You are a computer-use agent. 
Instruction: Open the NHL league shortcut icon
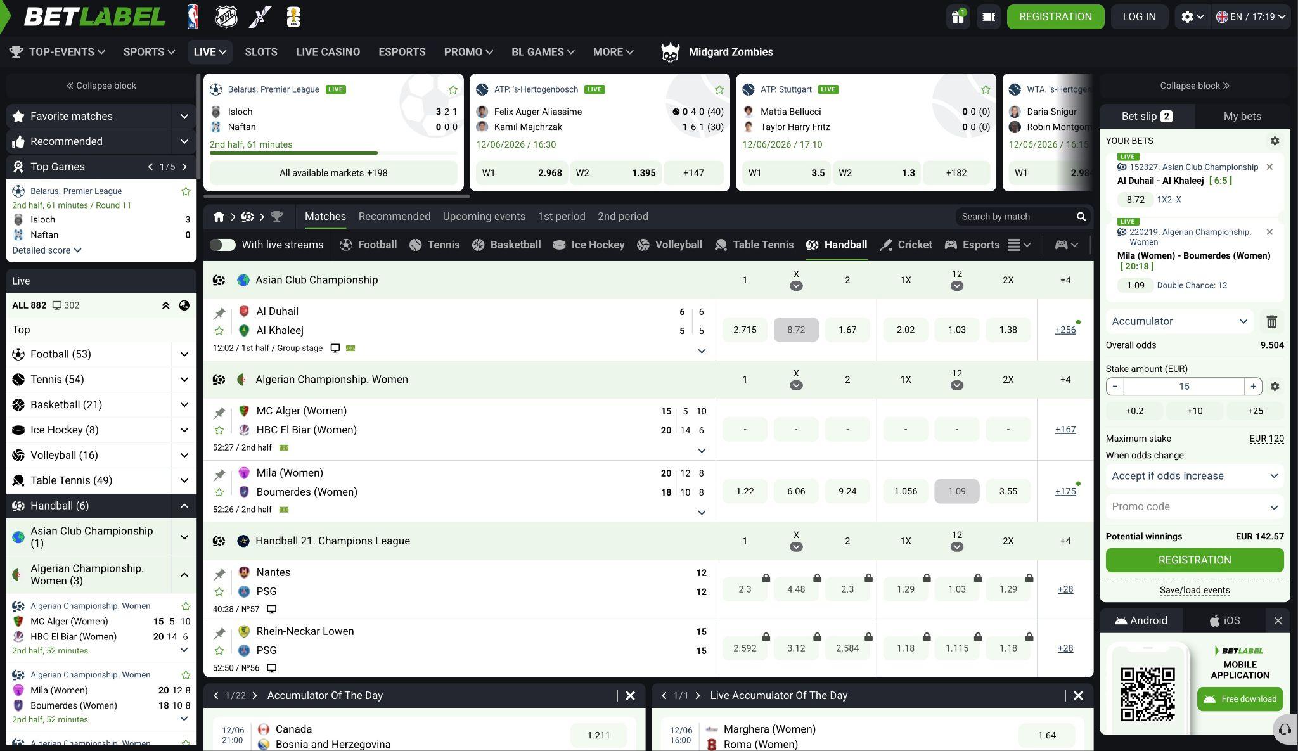pos(226,16)
